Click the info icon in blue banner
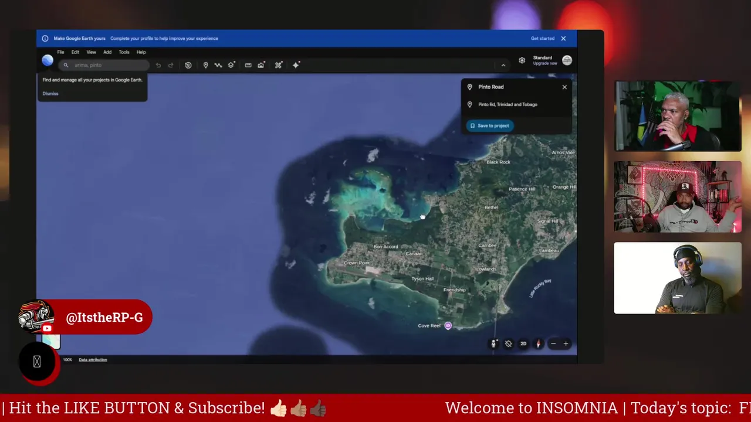This screenshot has width=751, height=422. (45, 39)
